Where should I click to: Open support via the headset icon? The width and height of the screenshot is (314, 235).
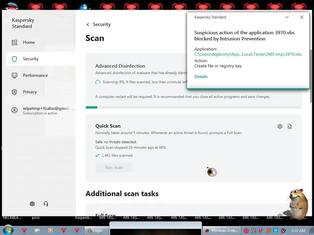[x=46, y=203]
